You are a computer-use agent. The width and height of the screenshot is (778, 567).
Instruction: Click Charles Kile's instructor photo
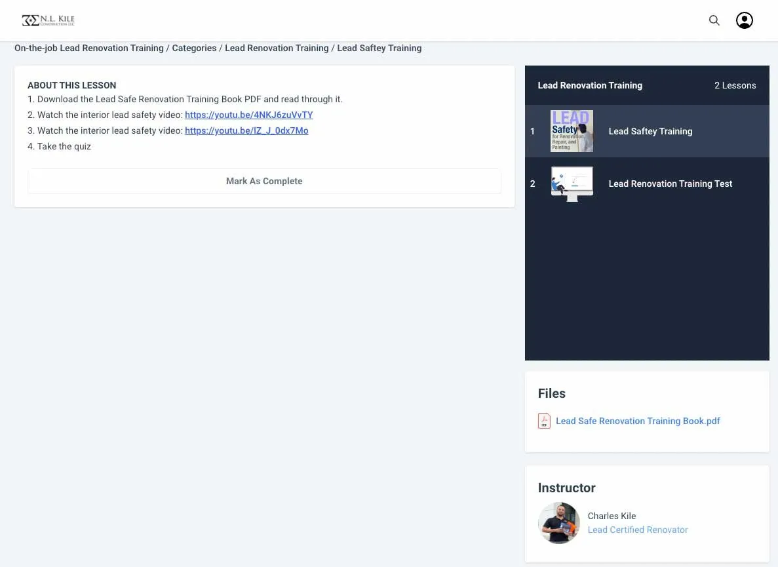(x=558, y=523)
